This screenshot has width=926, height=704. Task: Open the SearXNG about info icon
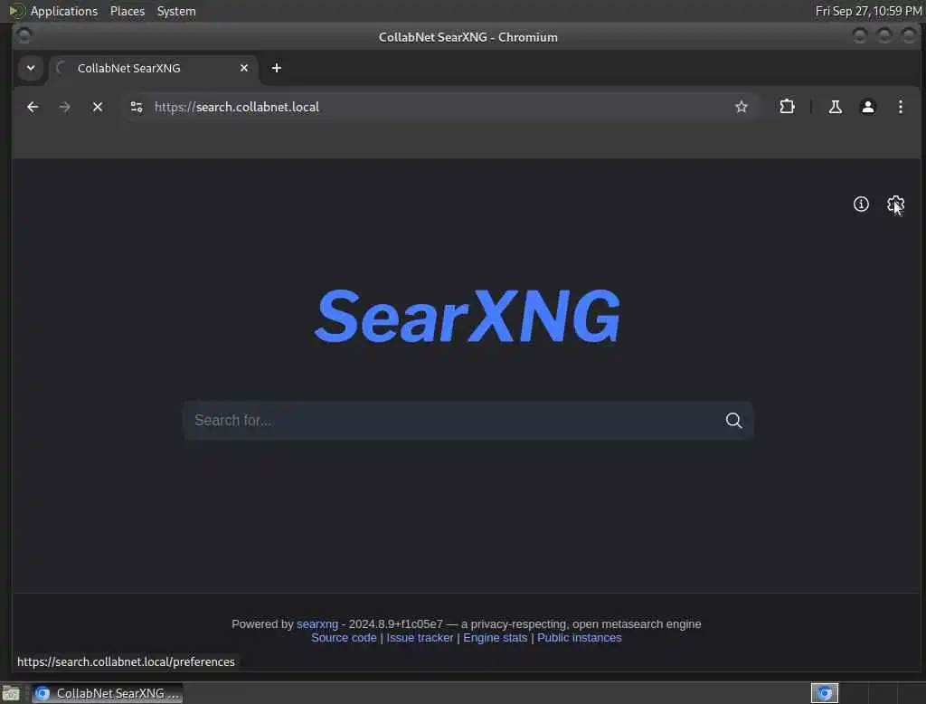coord(861,205)
